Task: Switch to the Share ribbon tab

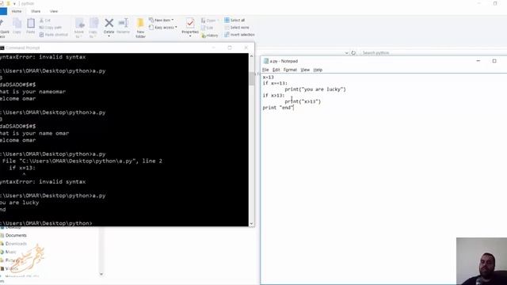Action: [x=36, y=11]
